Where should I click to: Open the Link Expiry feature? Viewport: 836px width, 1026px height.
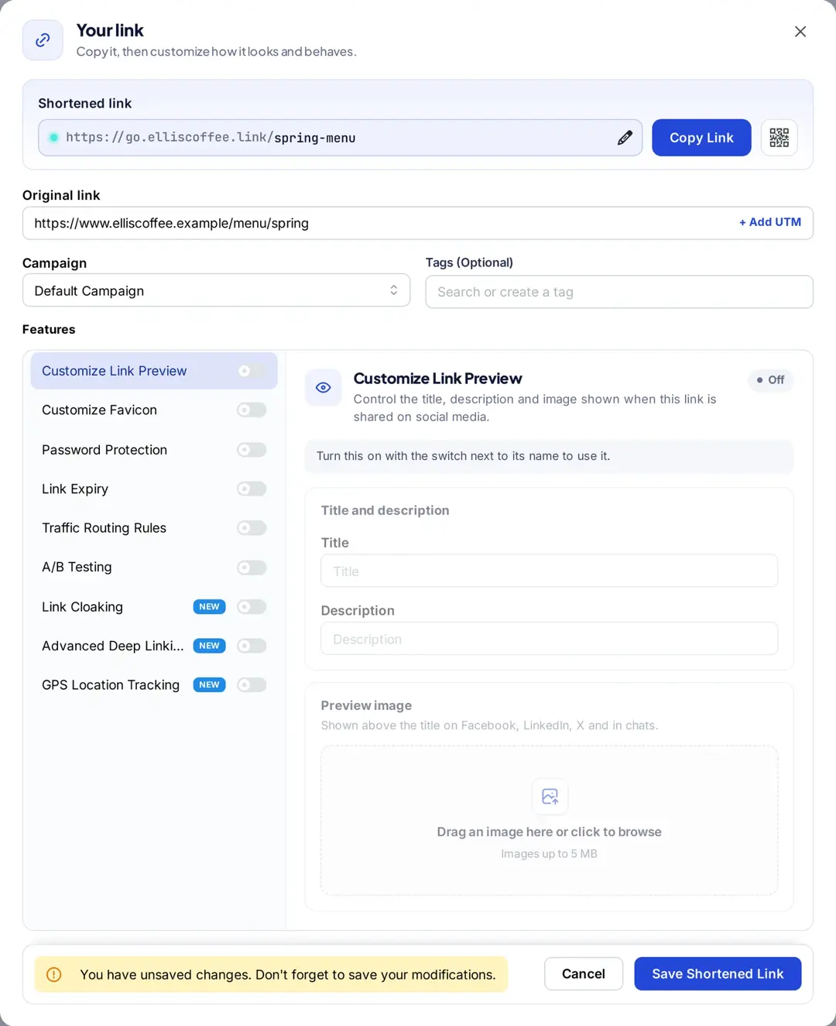(154, 489)
